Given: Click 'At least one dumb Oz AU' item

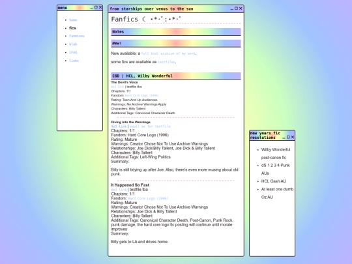Looking at the screenshot, I should [277, 193].
